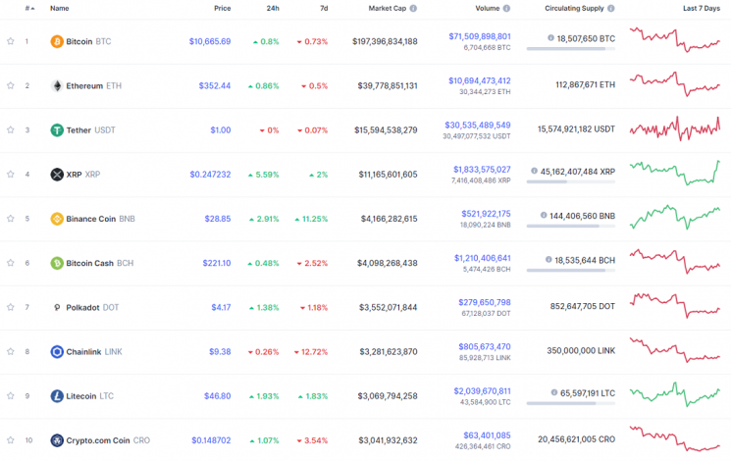731x461 pixels.
Task: Open the Tether USDT name link
Action: click(x=90, y=130)
